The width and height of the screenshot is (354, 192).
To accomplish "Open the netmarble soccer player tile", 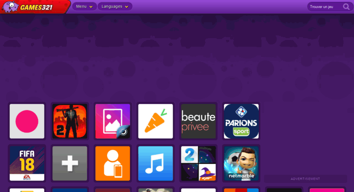I will point(241,163).
